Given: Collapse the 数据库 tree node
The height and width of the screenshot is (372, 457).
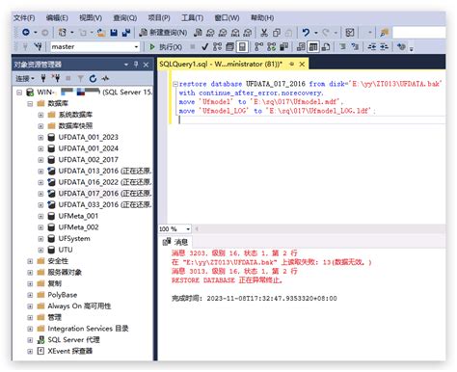Looking at the screenshot, I should [30, 103].
